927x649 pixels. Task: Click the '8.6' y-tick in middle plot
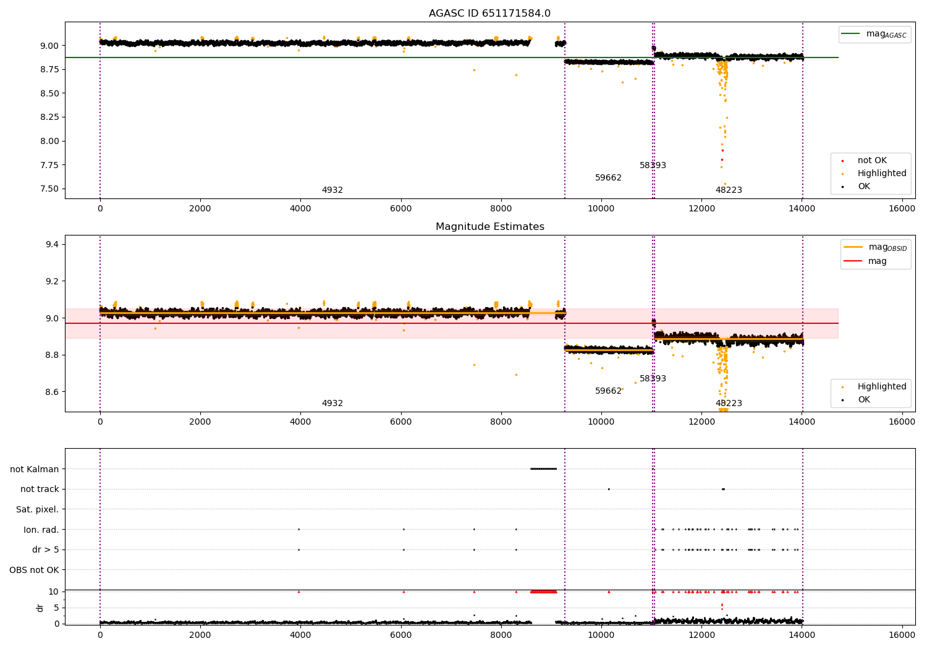pos(53,392)
